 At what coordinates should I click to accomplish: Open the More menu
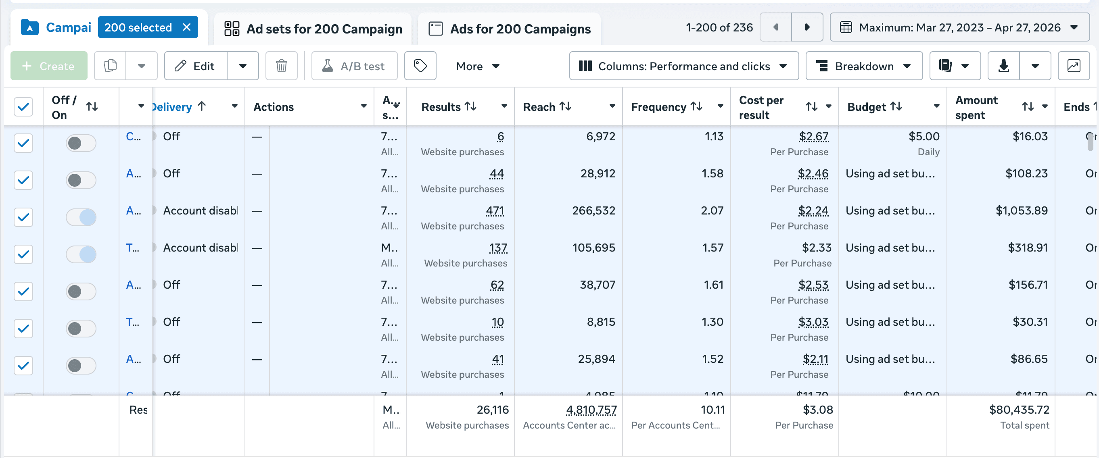click(477, 66)
